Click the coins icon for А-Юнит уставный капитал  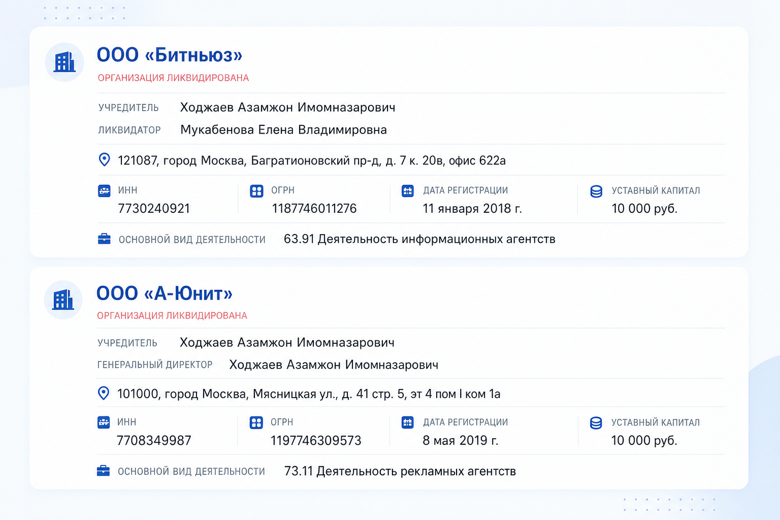click(596, 423)
